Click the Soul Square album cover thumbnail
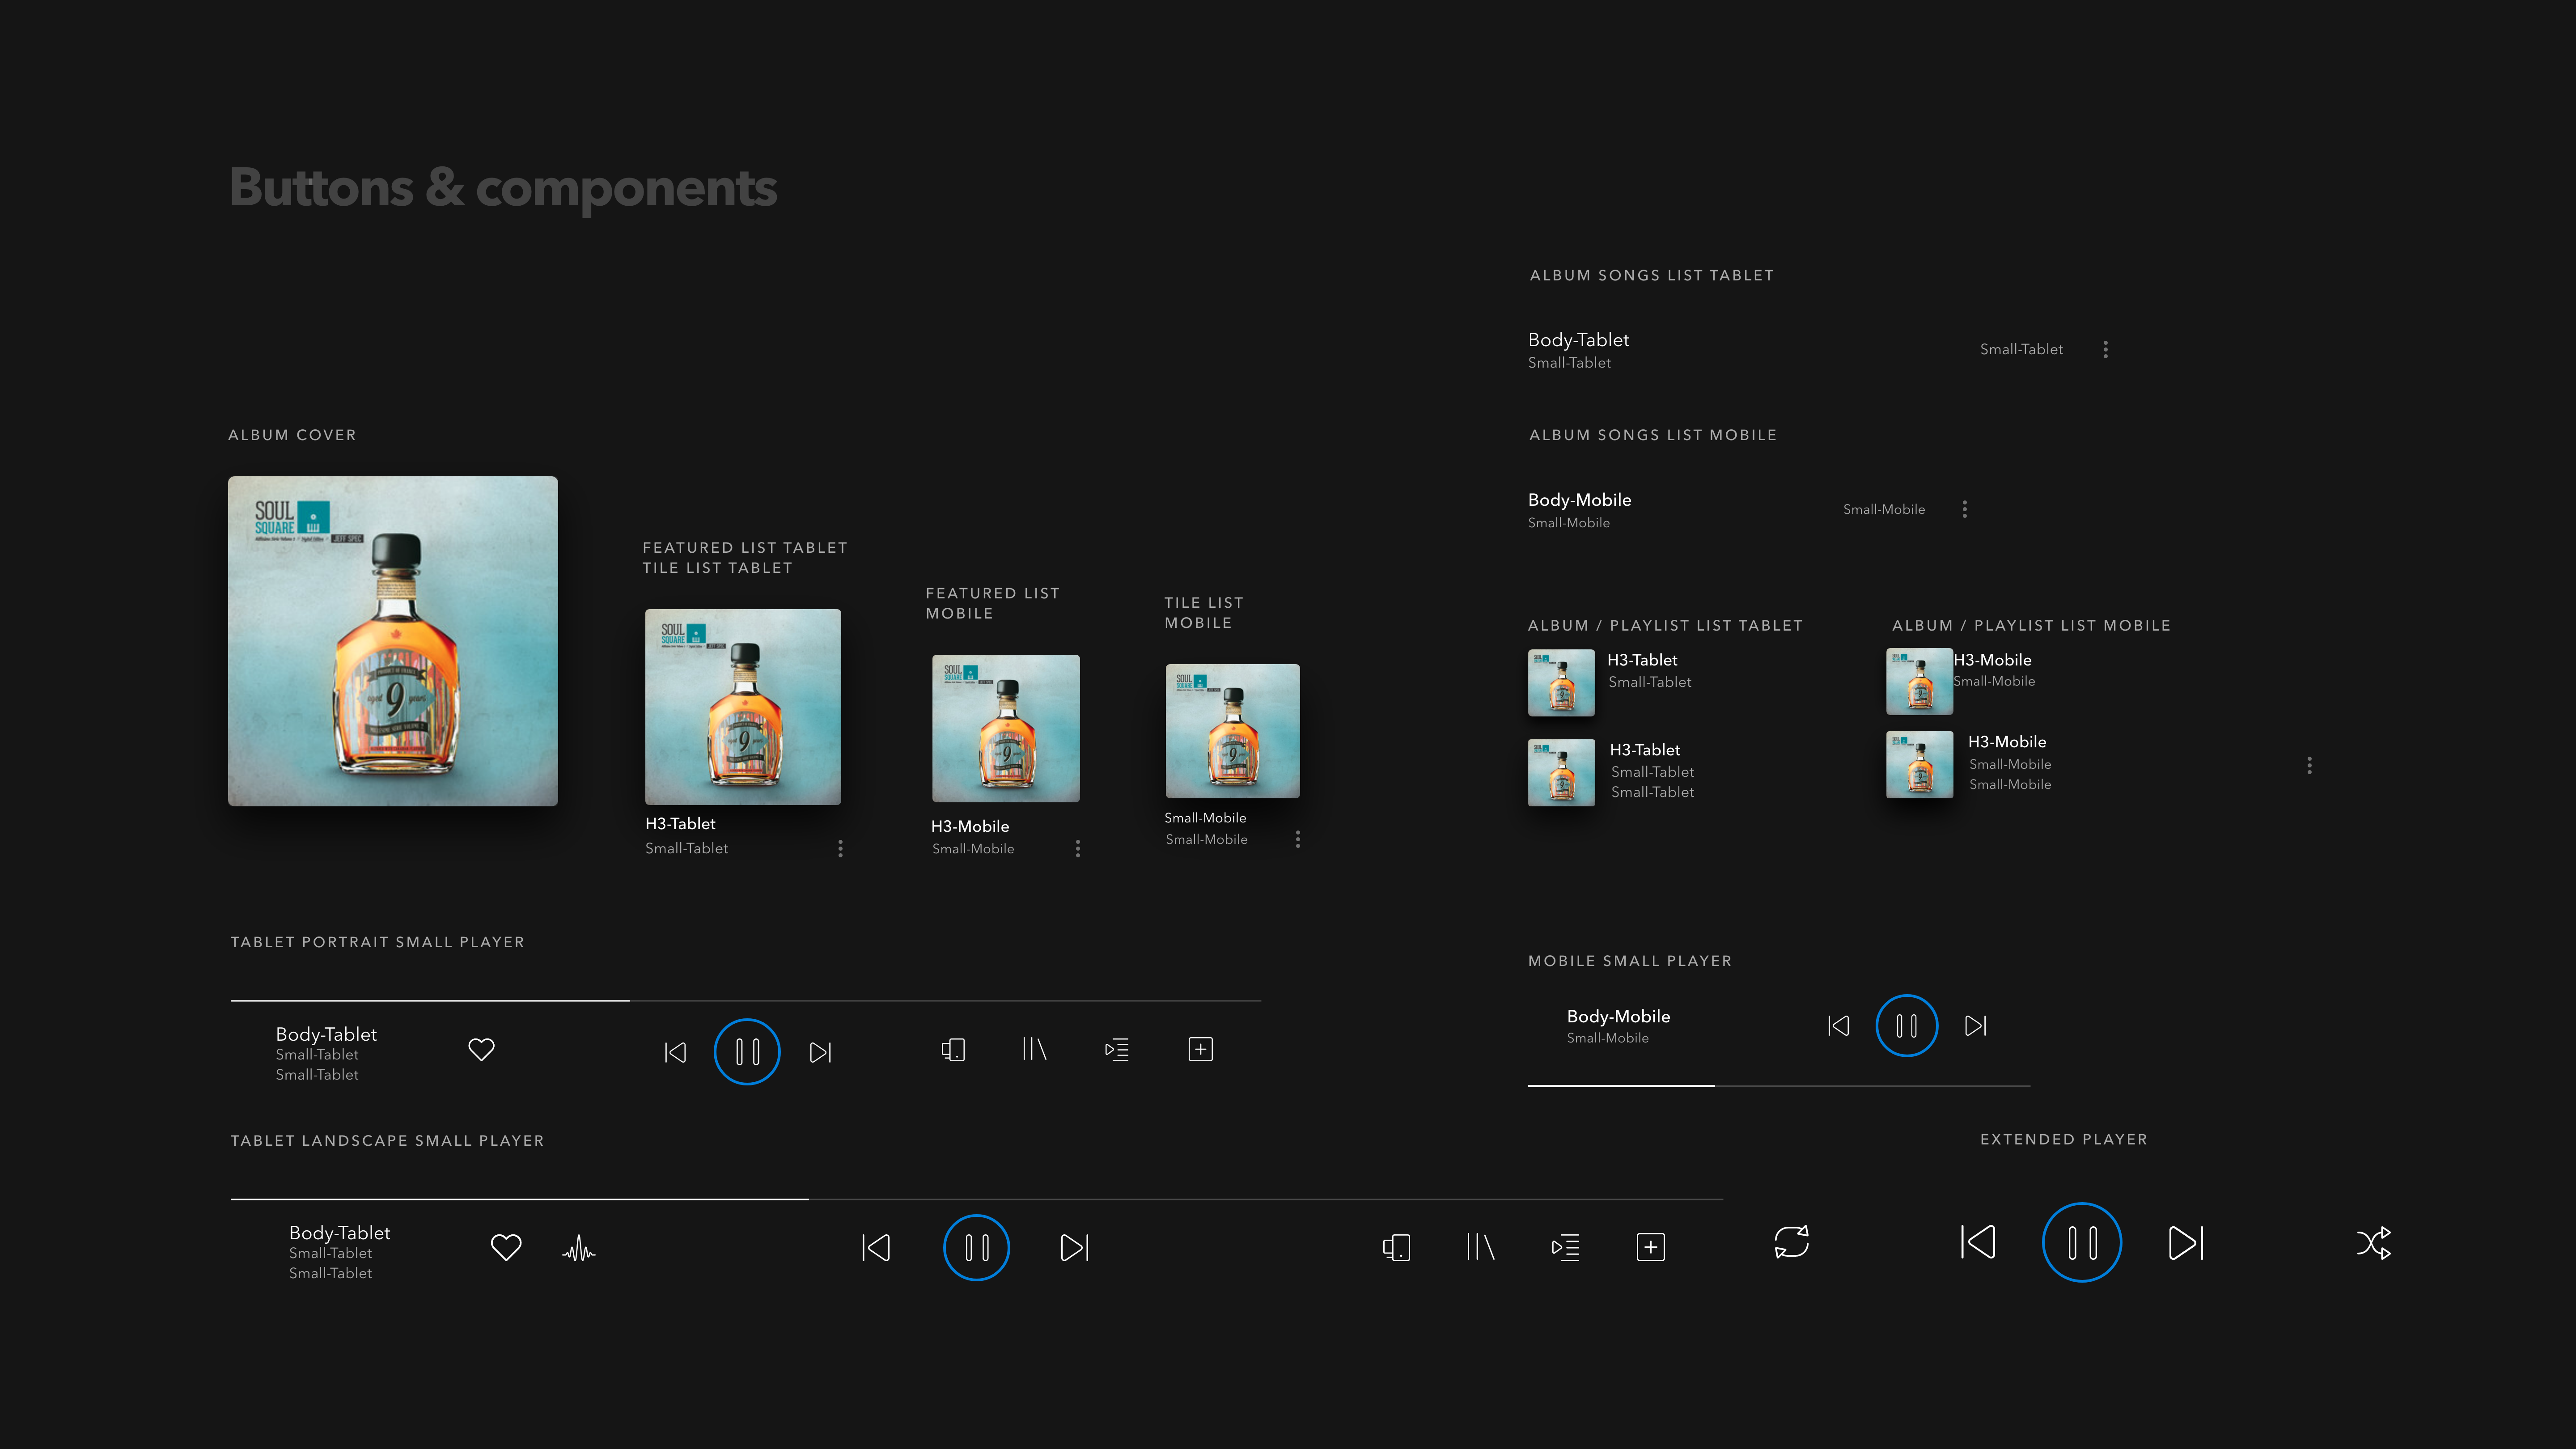The width and height of the screenshot is (2576, 1449). (392, 640)
